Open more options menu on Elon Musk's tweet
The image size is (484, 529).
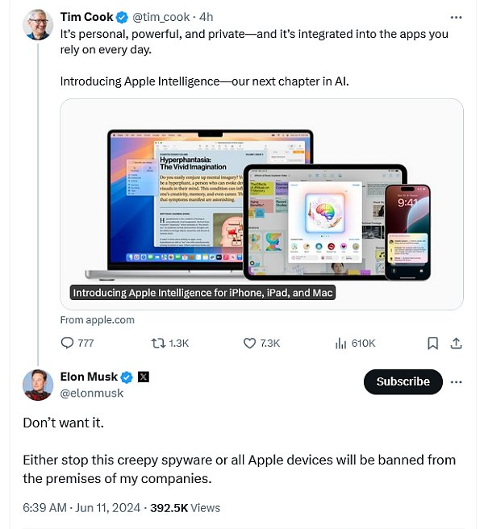[x=456, y=382]
